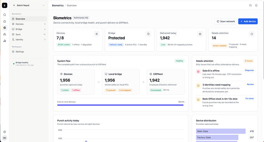Open the organization icon in left rail
This screenshot has height=142, width=264.
[x=5, y=34]
